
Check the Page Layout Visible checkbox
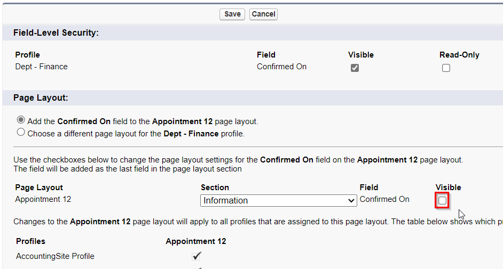[442, 200]
